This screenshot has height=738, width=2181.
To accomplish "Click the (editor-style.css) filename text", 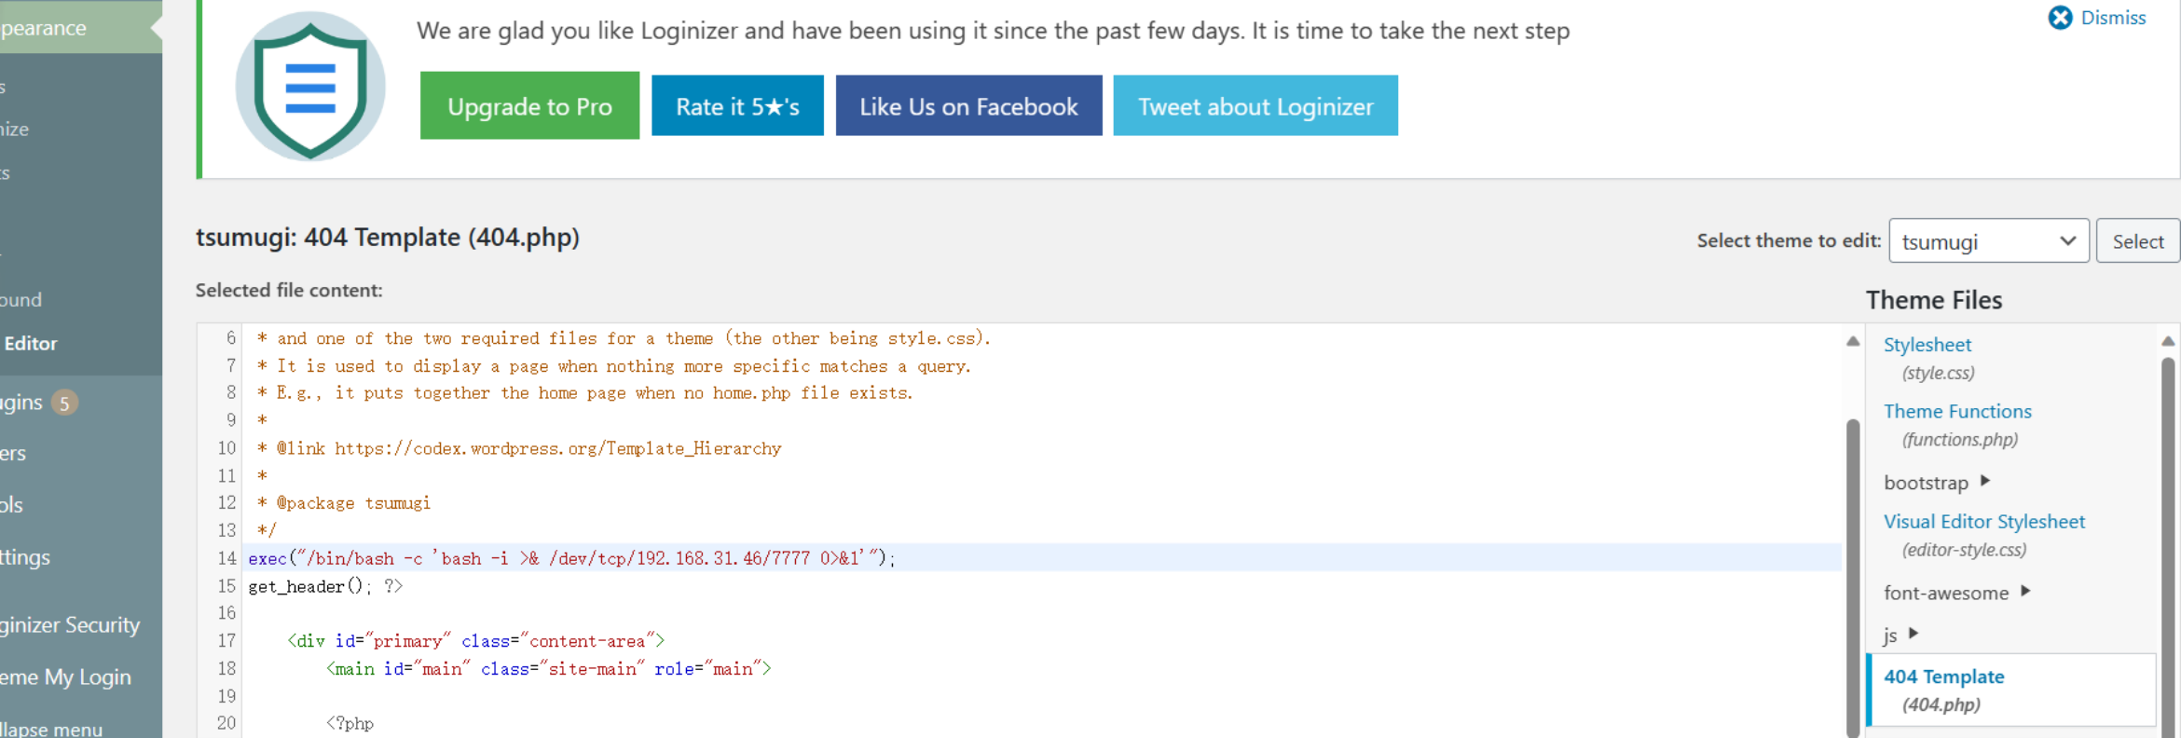I will pos(1964,550).
